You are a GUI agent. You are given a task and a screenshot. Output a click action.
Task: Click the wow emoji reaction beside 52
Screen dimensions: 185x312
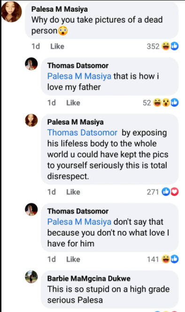[x=166, y=103]
